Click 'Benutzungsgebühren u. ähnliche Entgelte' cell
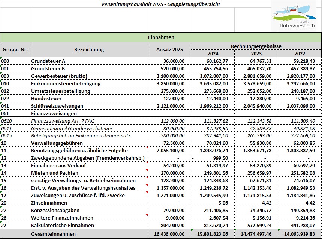The height and width of the screenshot is (239, 322). coord(89,151)
